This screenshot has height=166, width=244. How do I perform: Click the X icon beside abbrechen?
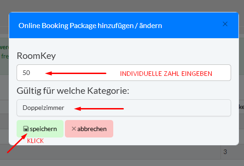(74, 129)
